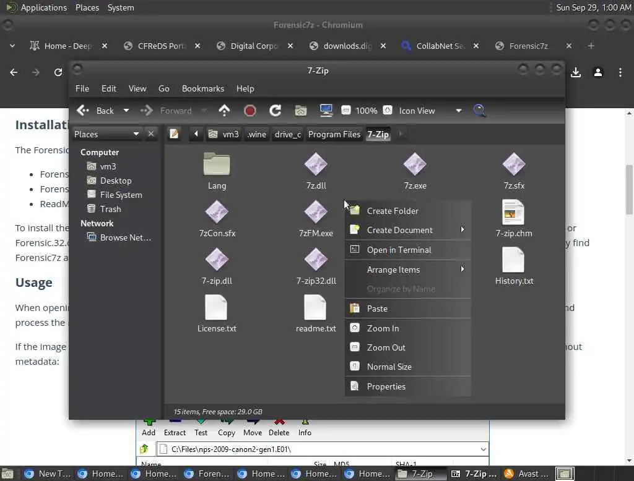
Task: Open the Lang folder icon
Action: coord(217,164)
